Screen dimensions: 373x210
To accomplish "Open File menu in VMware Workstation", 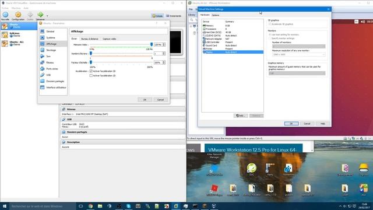I will point(191,9).
